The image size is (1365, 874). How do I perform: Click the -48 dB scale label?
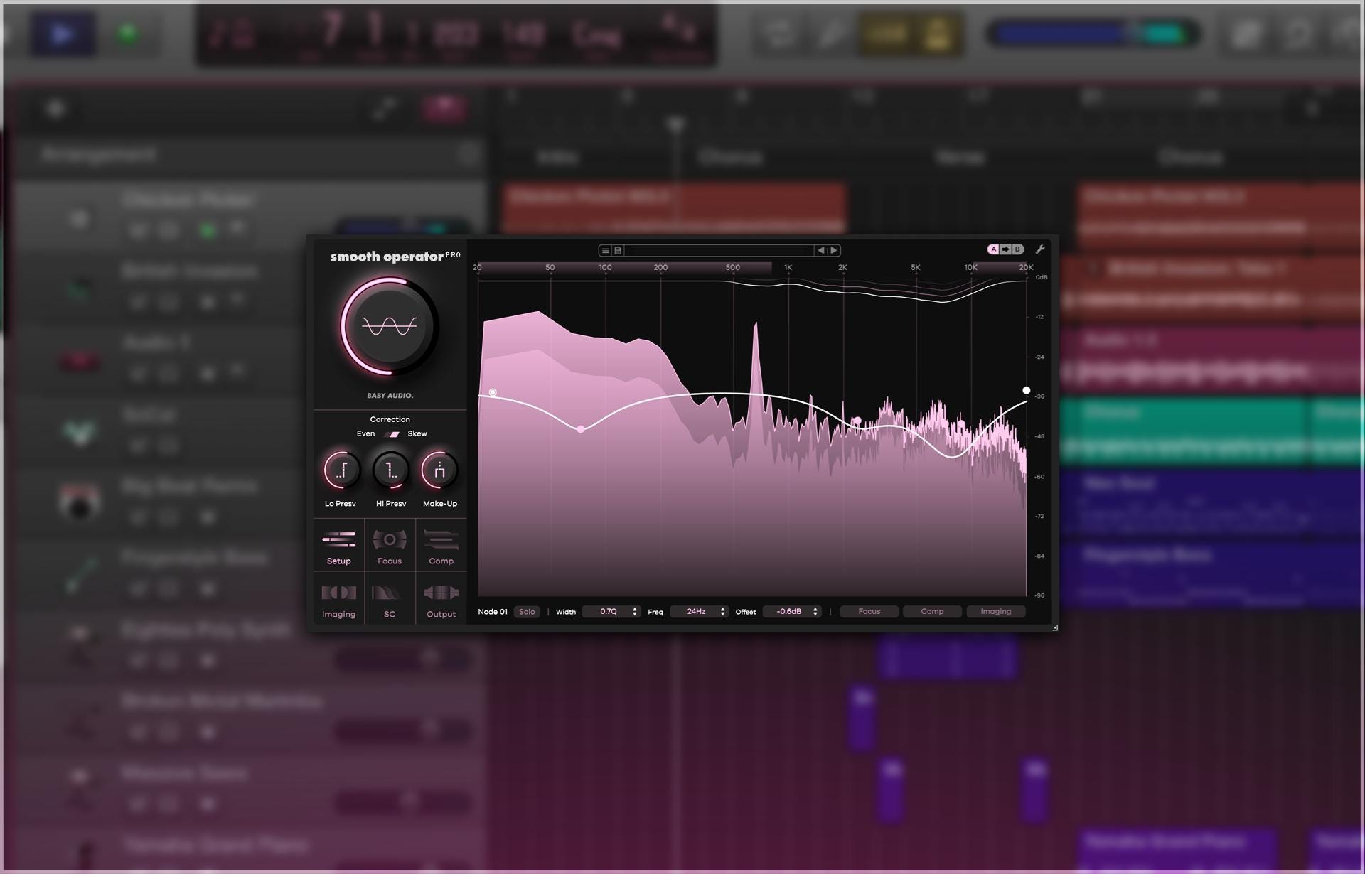pyautogui.click(x=1039, y=436)
